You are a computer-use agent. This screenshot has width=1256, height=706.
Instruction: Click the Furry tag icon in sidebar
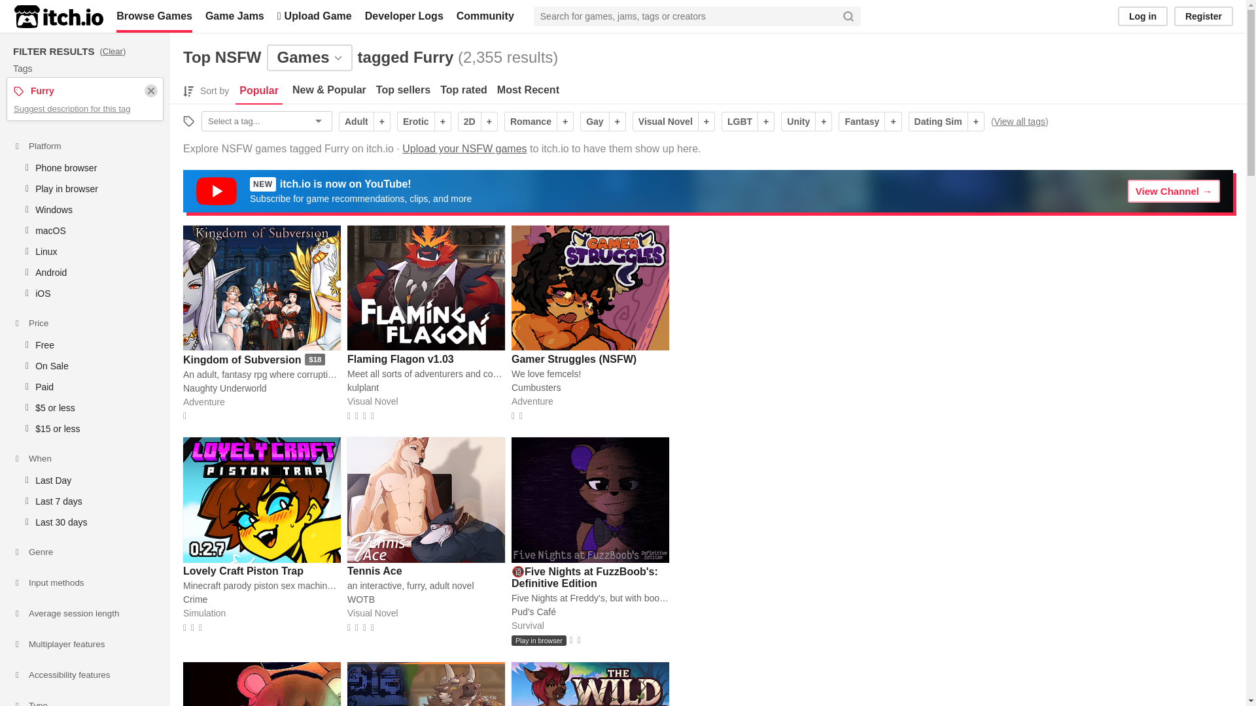click(x=19, y=91)
